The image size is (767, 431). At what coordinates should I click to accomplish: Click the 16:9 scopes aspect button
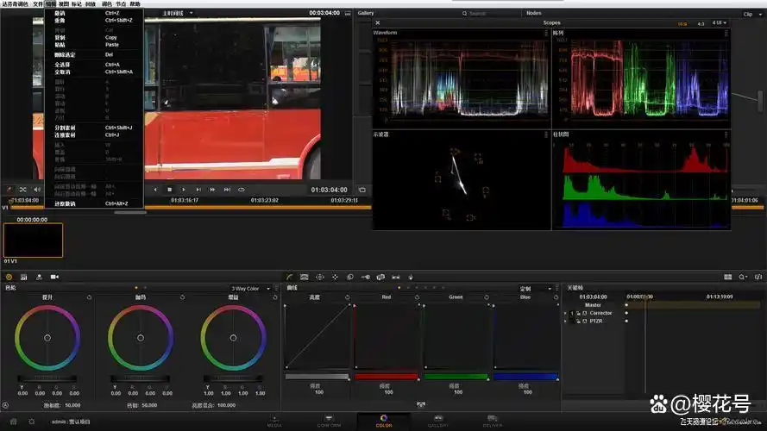[x=682, y=23]
